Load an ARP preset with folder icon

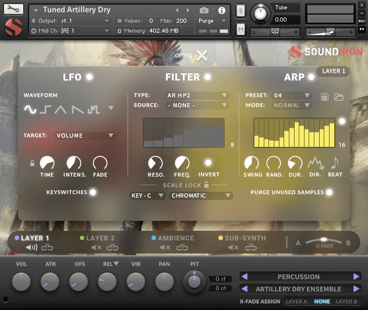339,97
